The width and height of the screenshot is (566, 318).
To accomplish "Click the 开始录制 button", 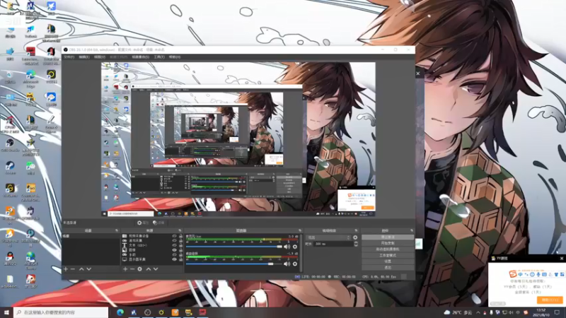I will pyautogui.click(x=388, y=243).
